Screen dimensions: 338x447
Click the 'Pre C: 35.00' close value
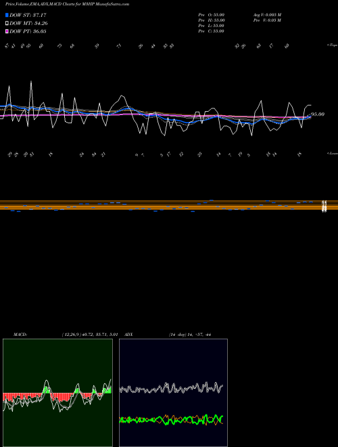[x=212, y=31]
